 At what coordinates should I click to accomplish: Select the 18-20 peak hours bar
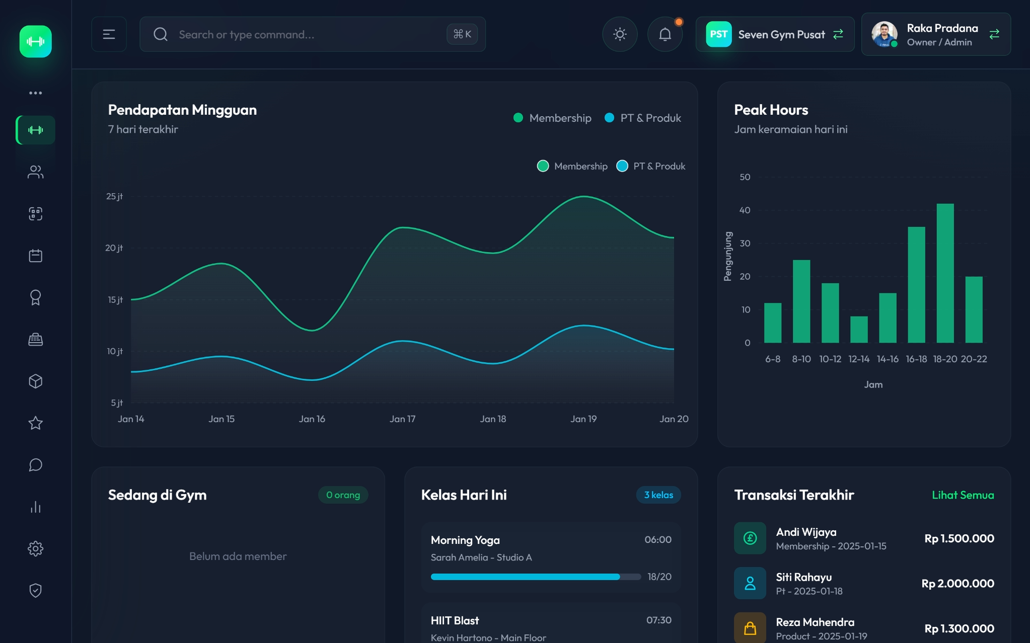[945, 273]
